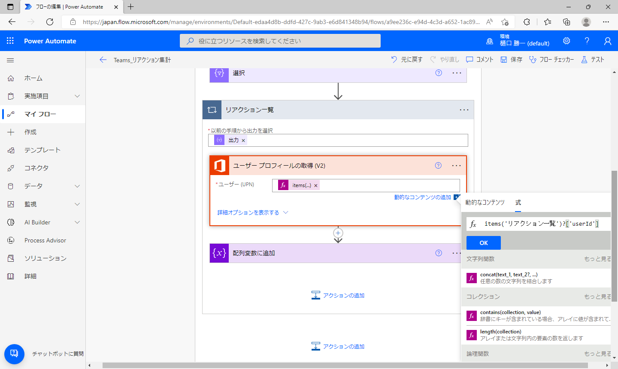Switch to the 動的なコンテンツ tab
Image resolution: width=618 pixels, height=369 pixels.
click(x=485, y=203)
